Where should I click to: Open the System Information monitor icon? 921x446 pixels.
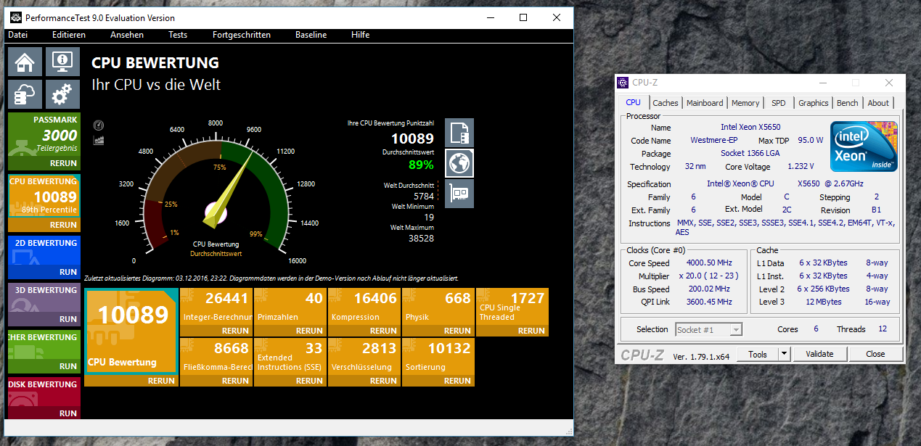pos(62,62)
